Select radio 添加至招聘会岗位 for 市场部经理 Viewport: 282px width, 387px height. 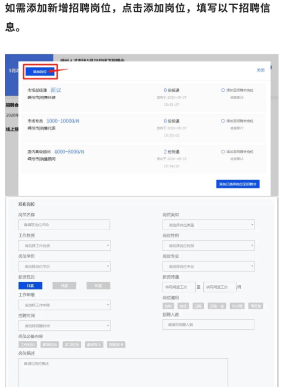click(x=223, y=90)
